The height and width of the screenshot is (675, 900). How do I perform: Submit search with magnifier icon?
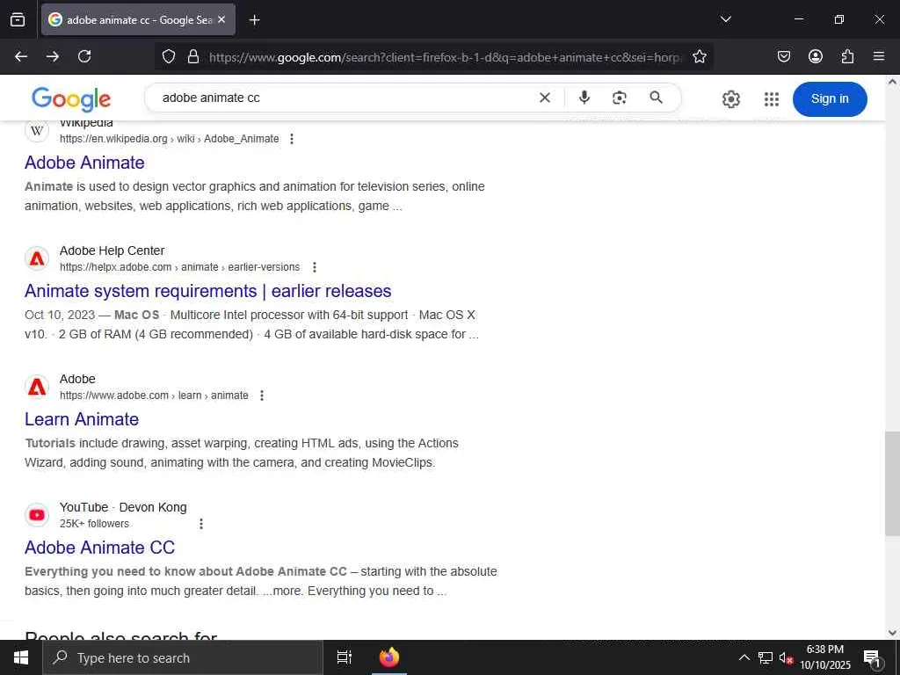click(x=656, y=98)
